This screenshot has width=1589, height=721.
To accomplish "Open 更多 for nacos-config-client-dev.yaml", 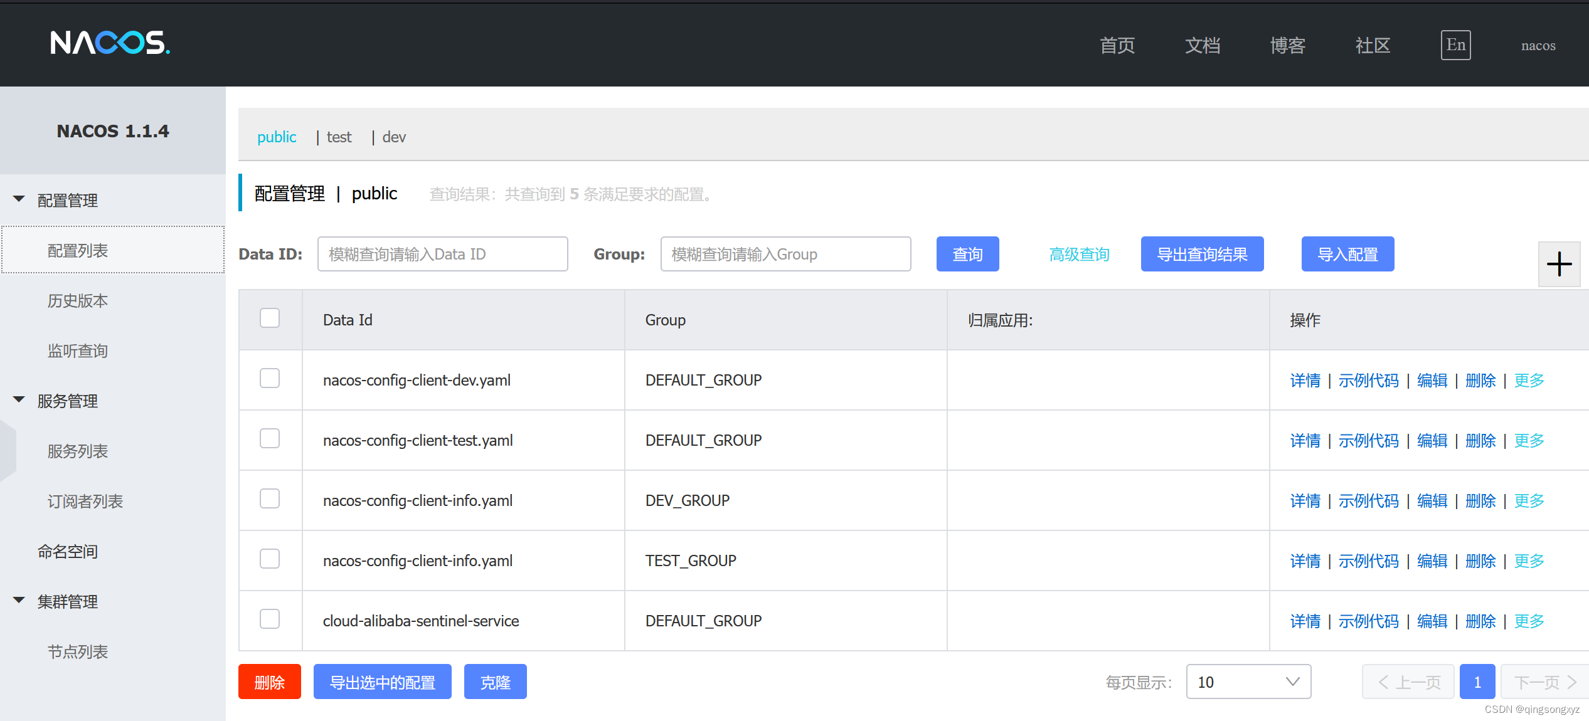I will [1529, 381].
